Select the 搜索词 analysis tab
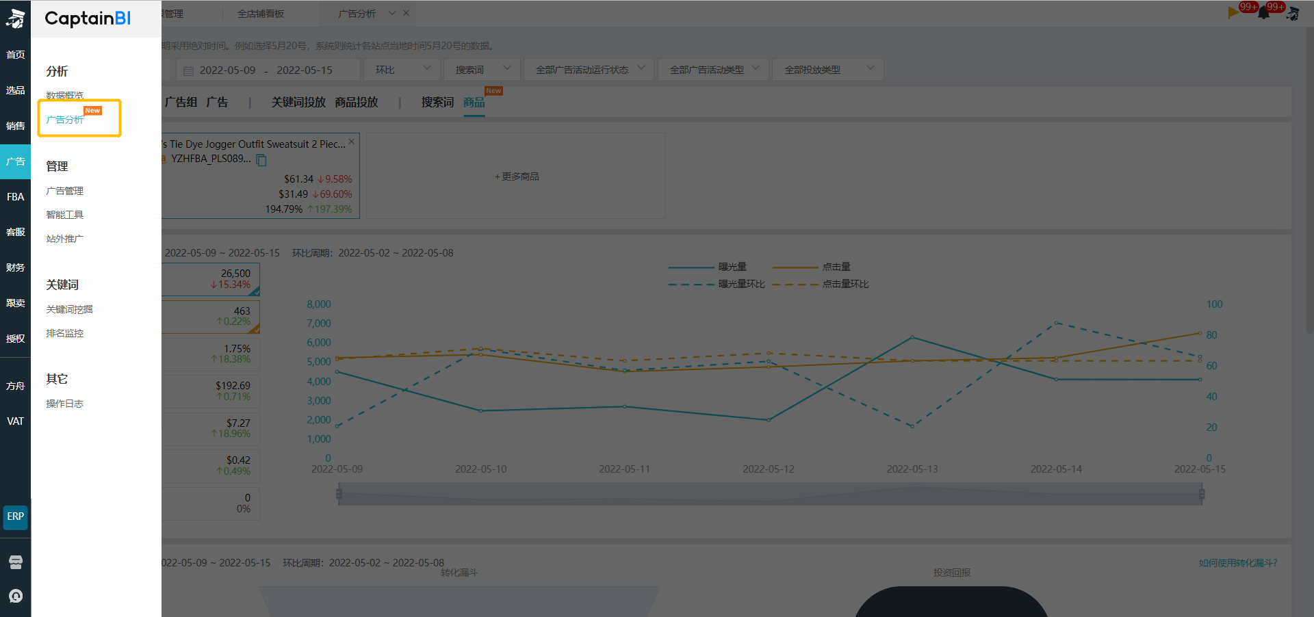This screenshot has width=1314, height=617. [437, 102]
